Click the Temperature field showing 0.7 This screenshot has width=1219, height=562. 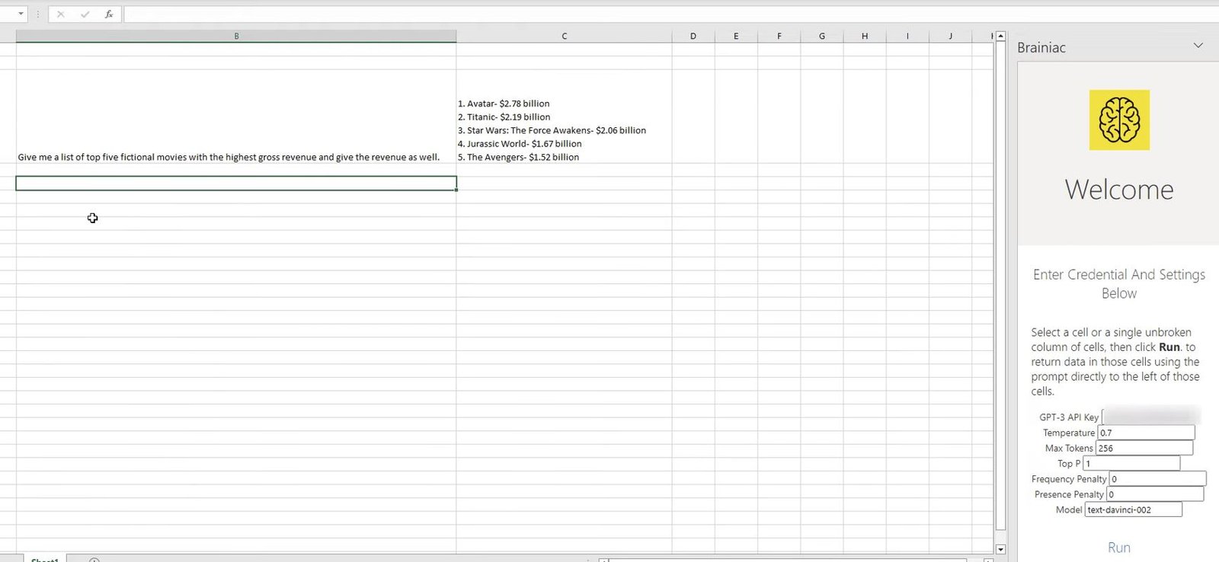click(x=1146, y=433)
